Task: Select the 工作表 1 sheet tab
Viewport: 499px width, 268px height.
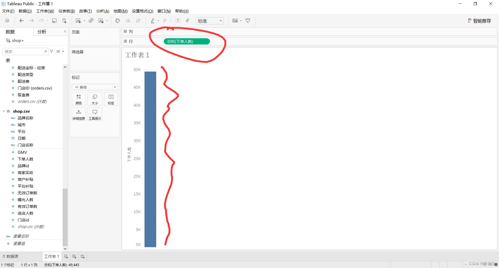Action: tap(52, 257)
